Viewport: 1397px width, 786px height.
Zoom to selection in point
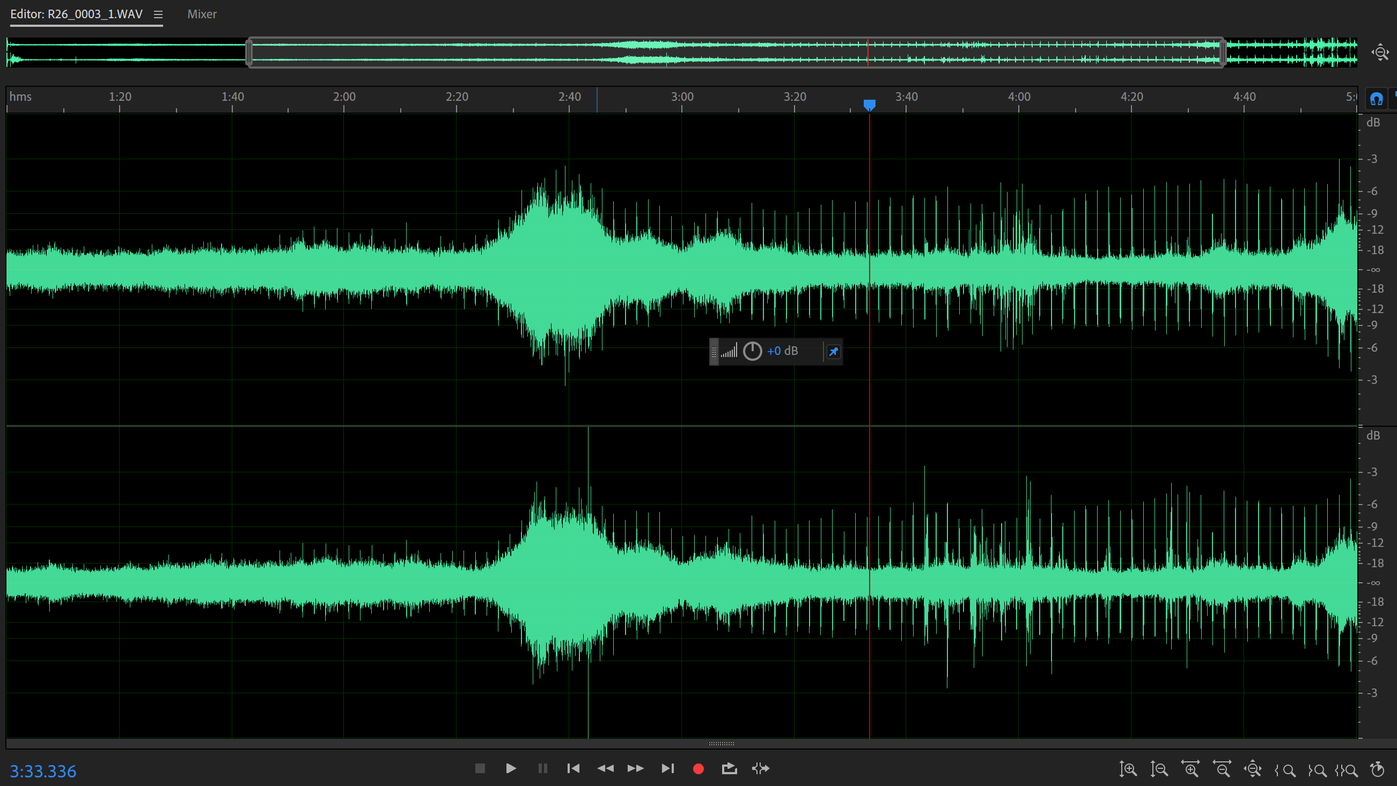pos(1285,770)
